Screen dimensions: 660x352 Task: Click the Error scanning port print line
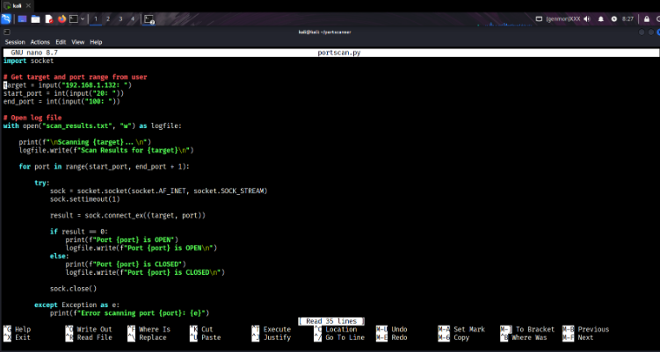130,313
